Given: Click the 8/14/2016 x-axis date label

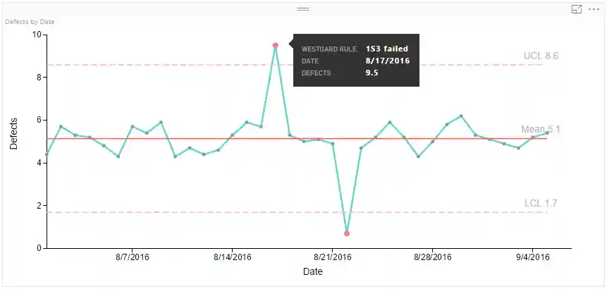Looking at the screenshot, I should 232,257.
